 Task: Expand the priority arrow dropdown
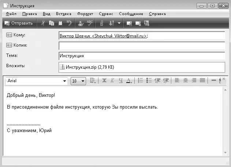(x=119, y=23)
